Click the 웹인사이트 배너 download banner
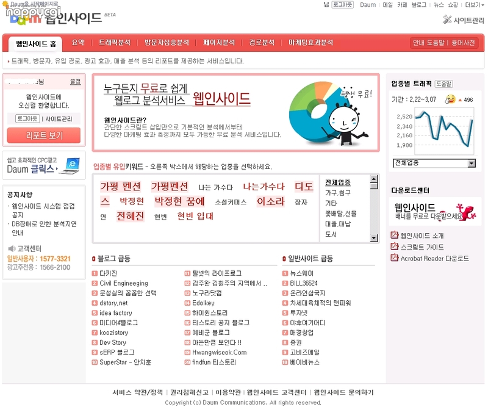 point(435,212)
